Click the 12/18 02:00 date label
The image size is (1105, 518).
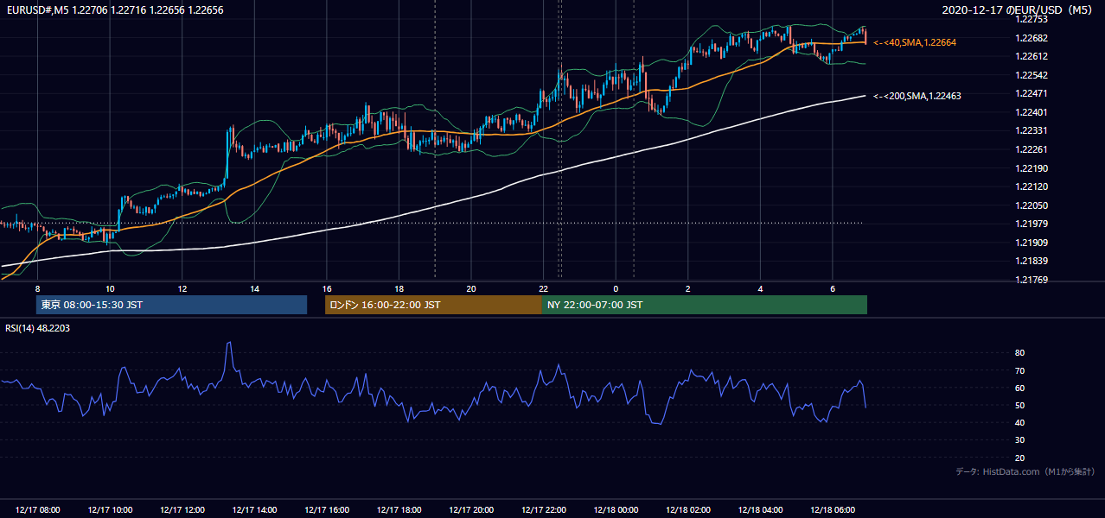(x=688, y=510)
